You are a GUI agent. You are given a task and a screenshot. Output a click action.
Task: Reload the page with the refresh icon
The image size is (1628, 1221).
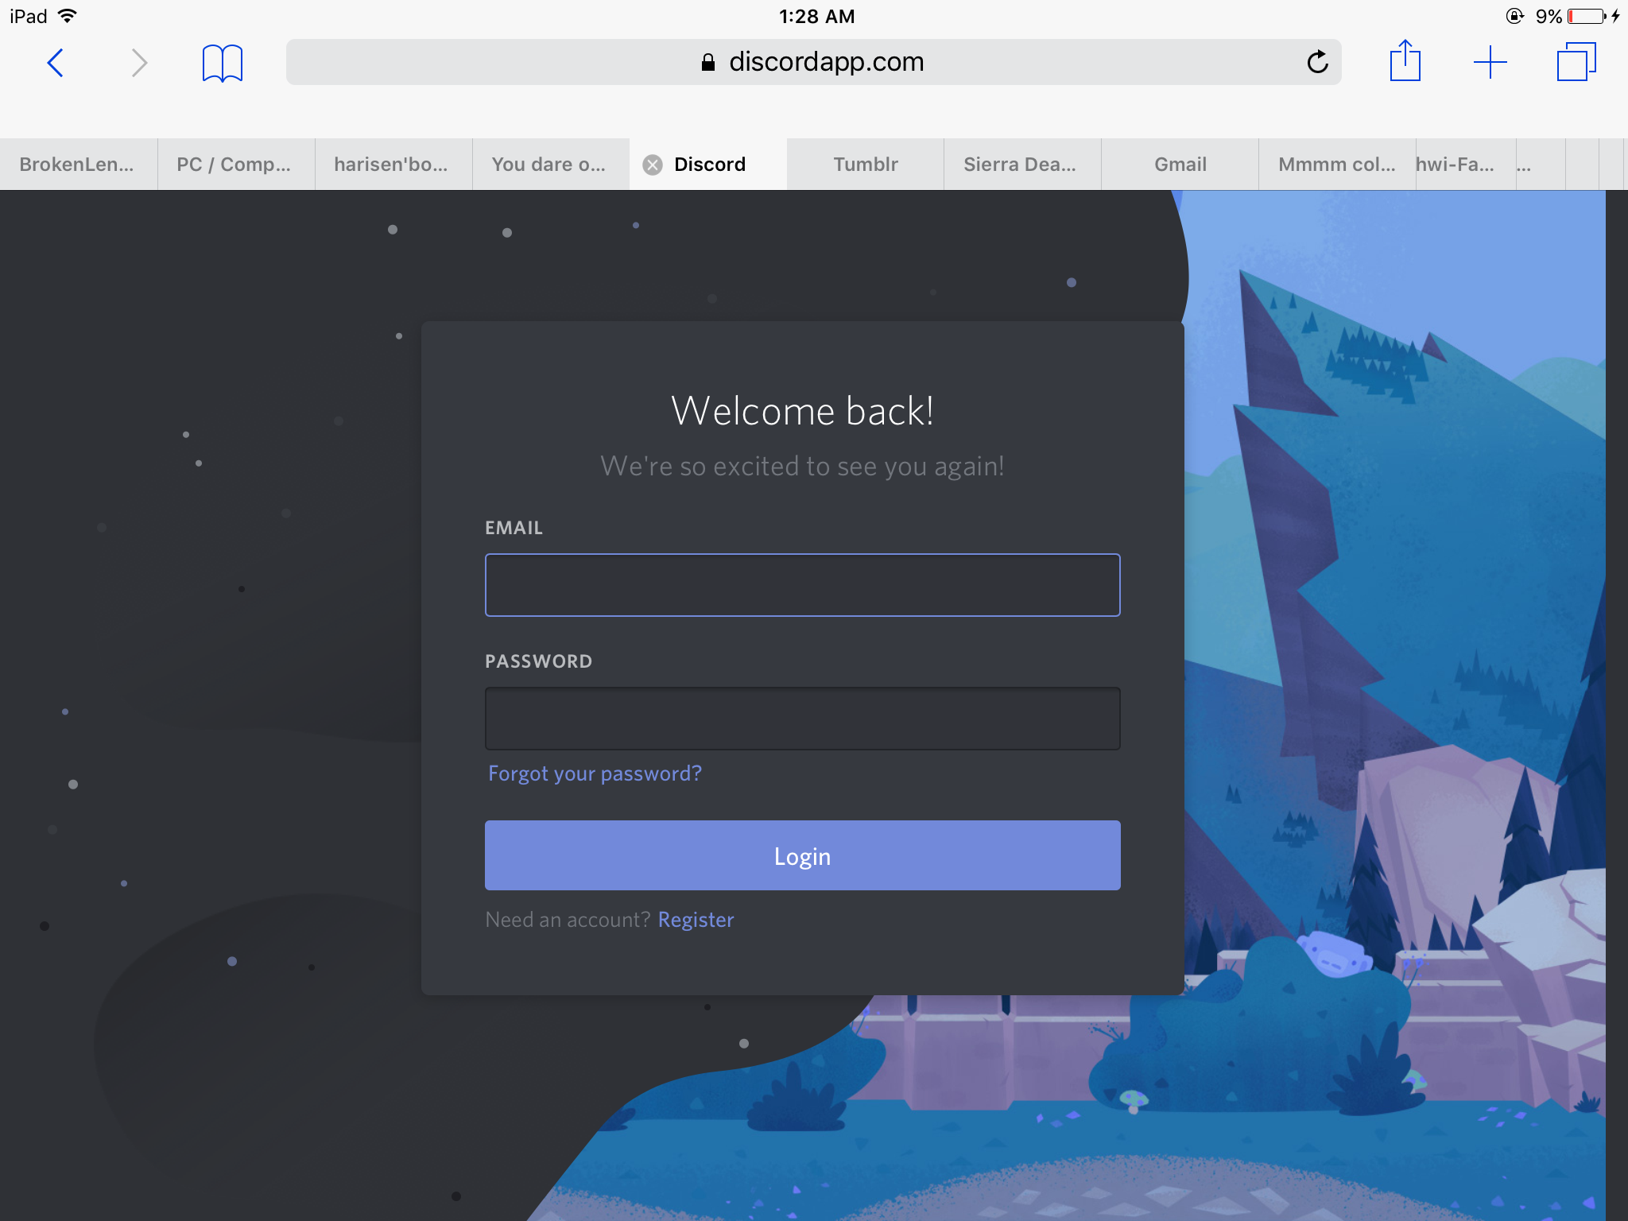1317,62
